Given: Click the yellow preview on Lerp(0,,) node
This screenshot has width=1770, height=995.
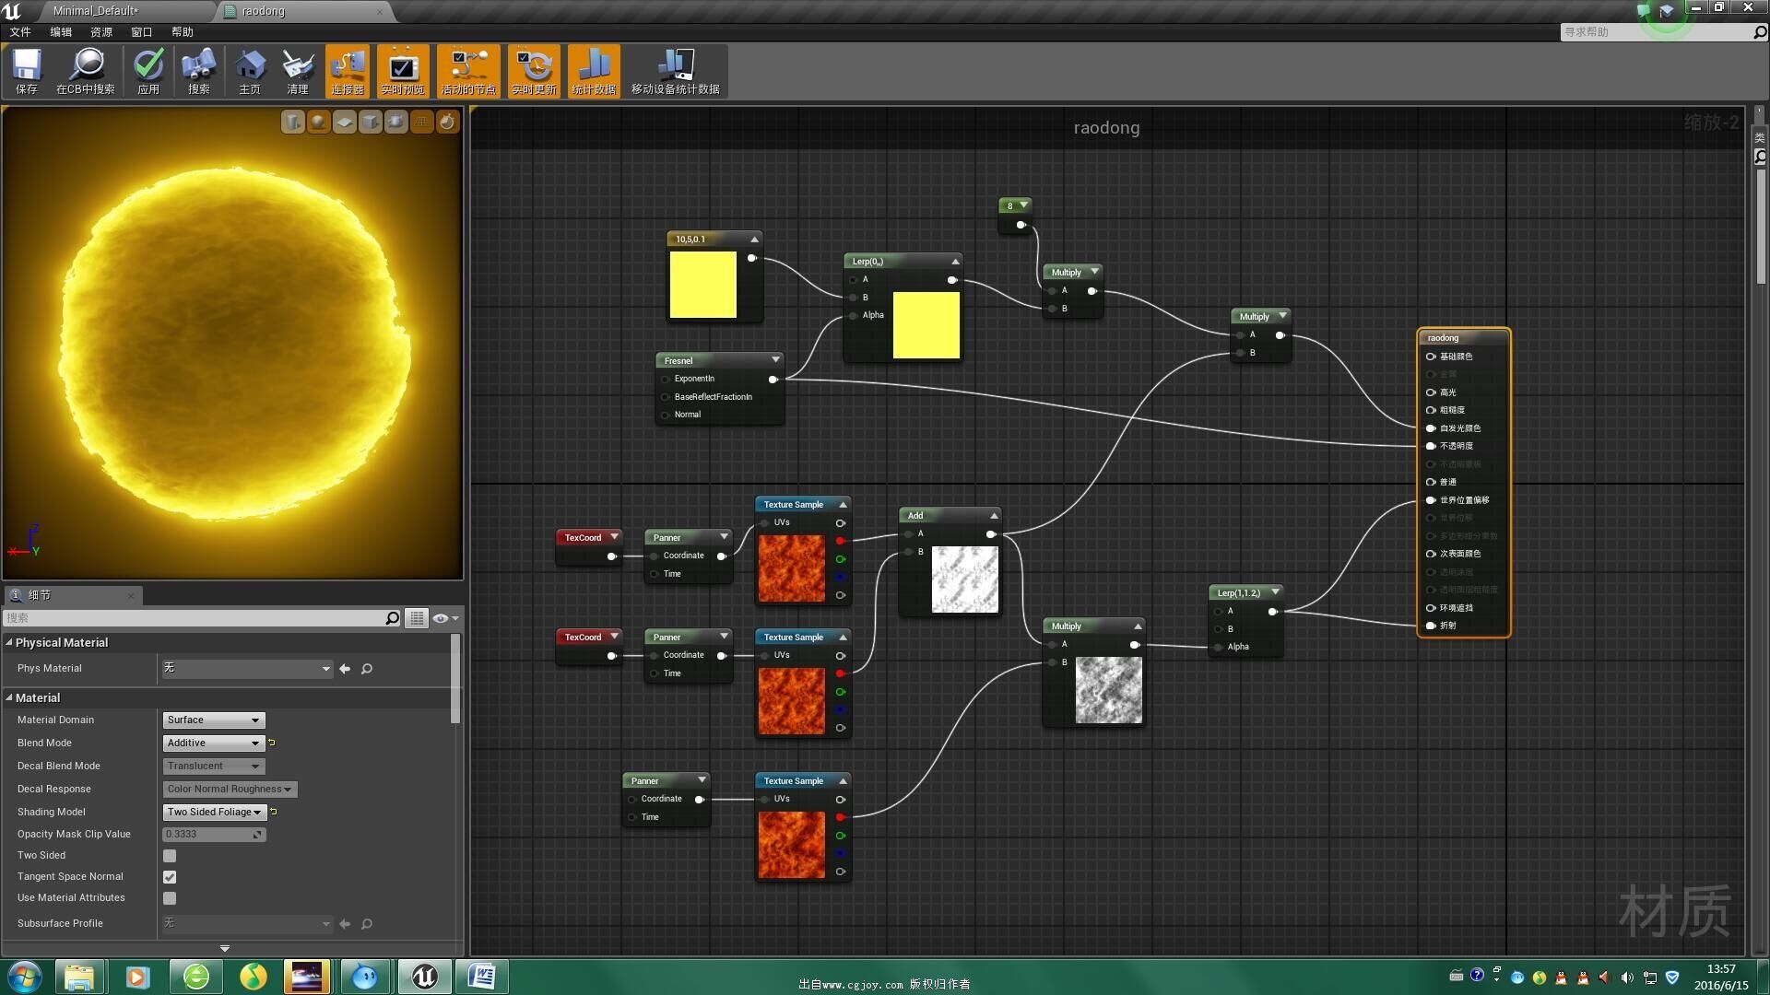Looking at the screenshot, I should point(926,325).
